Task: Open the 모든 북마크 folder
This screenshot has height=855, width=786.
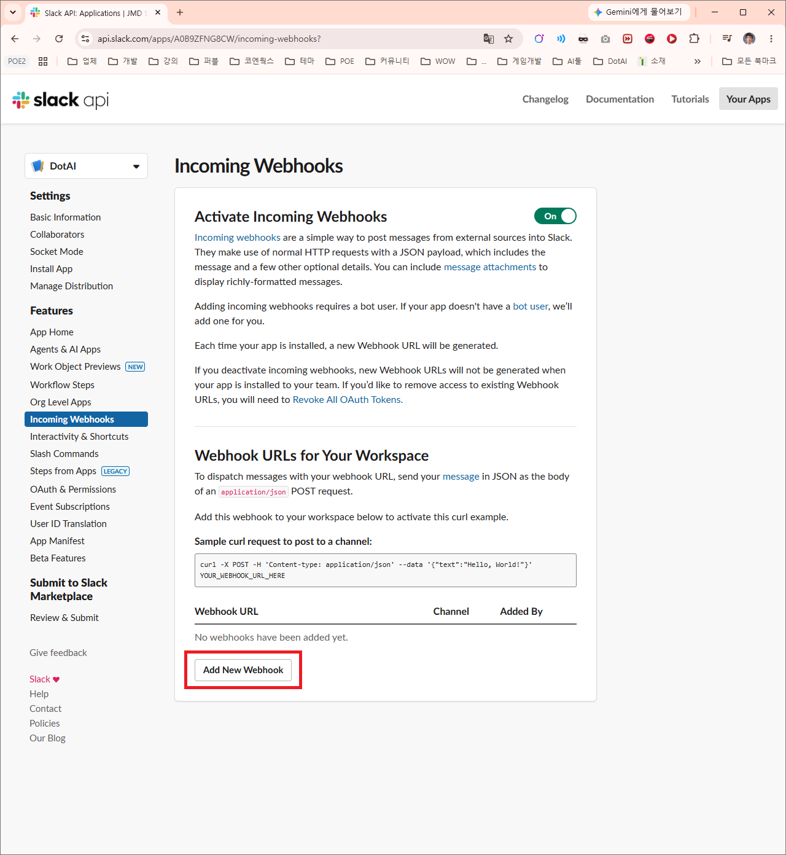Action: pyautogui.click(x=749, y=61)
